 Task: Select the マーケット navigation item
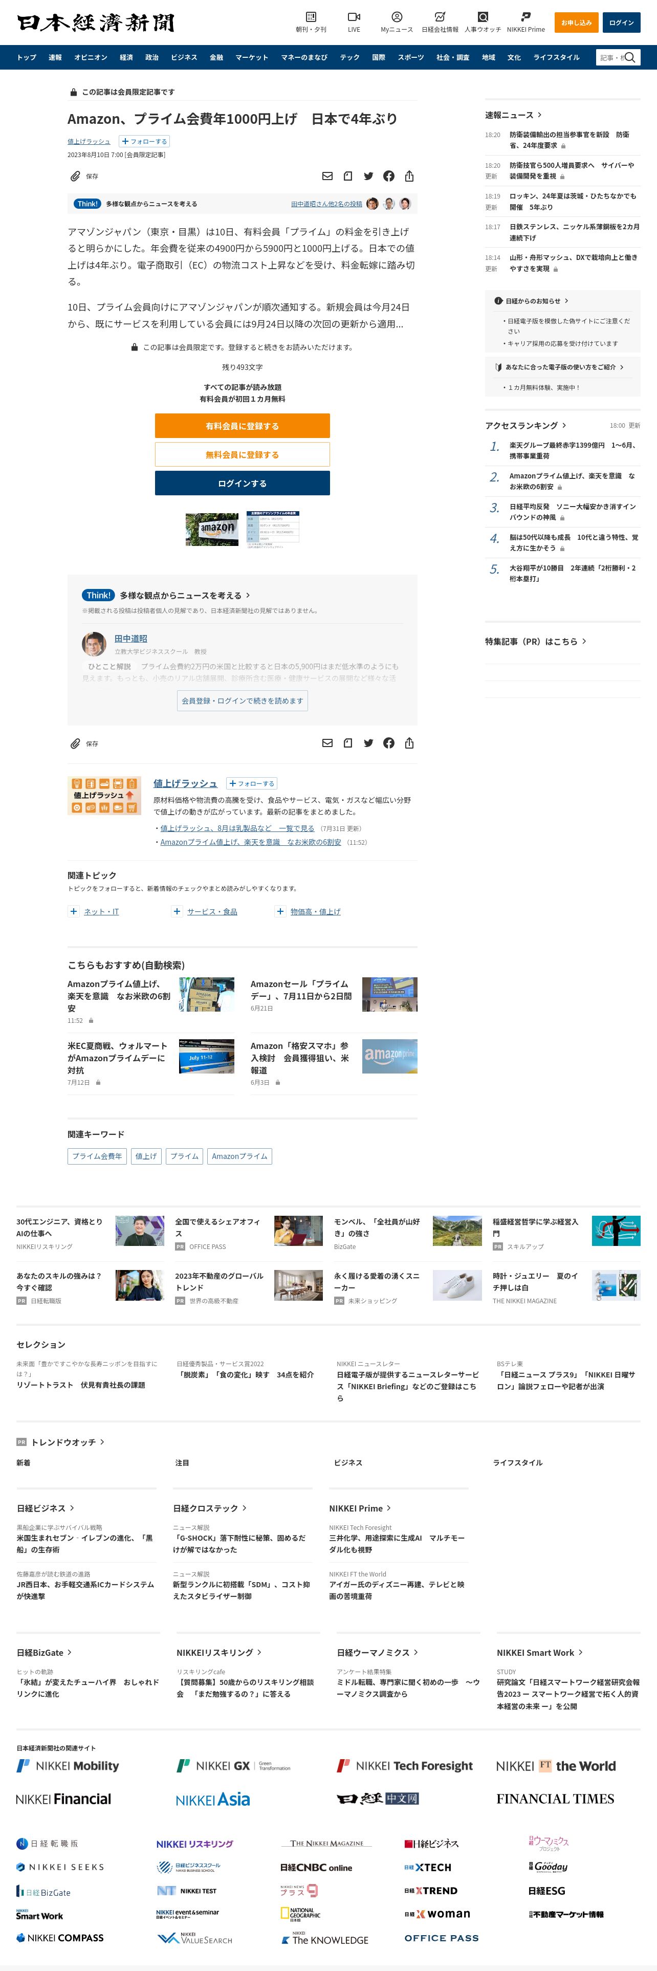[252, 57]
